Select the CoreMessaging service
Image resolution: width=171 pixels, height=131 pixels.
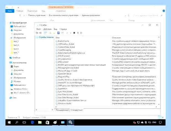pyautogui.click(x=65, y=50)
